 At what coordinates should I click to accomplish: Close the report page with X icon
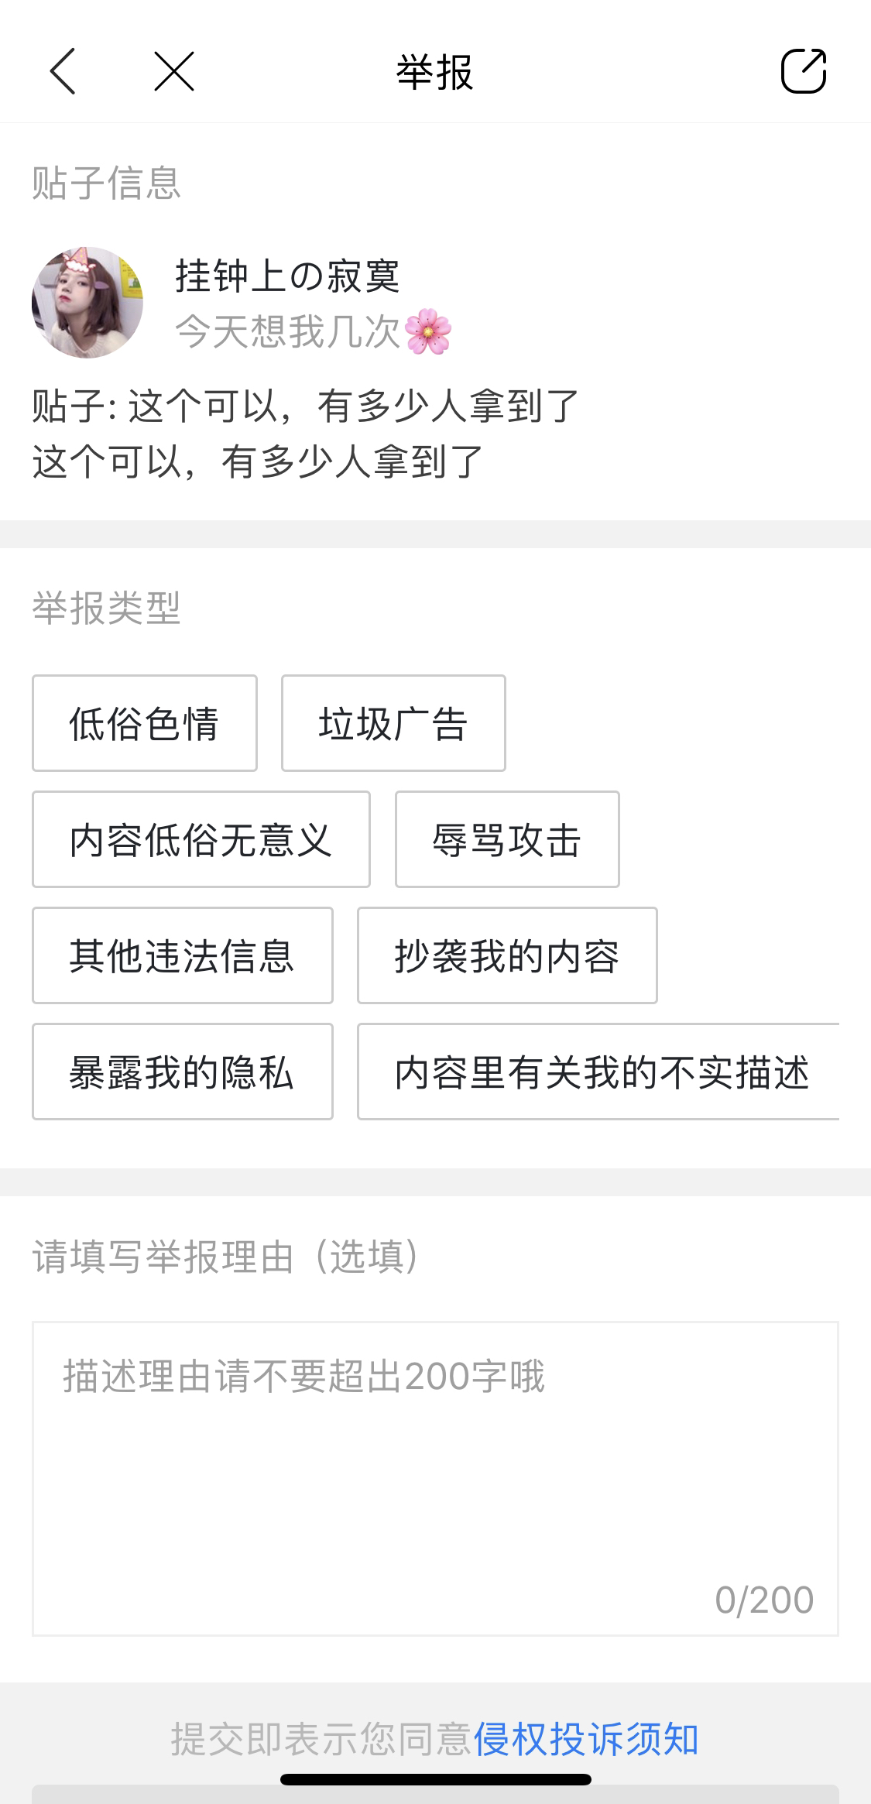[174, 71]
